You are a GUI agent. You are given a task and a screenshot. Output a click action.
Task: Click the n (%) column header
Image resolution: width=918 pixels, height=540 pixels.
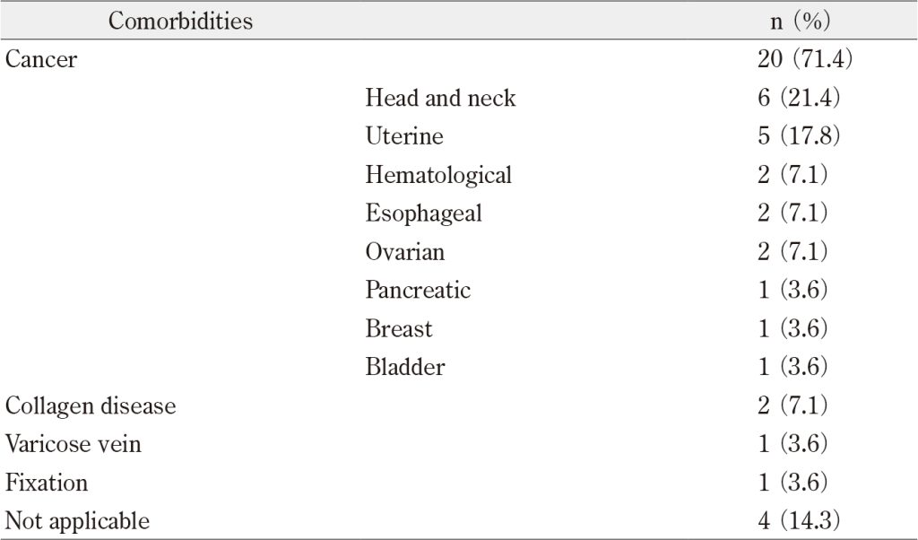pyautogui.click(x=801, y=22)
